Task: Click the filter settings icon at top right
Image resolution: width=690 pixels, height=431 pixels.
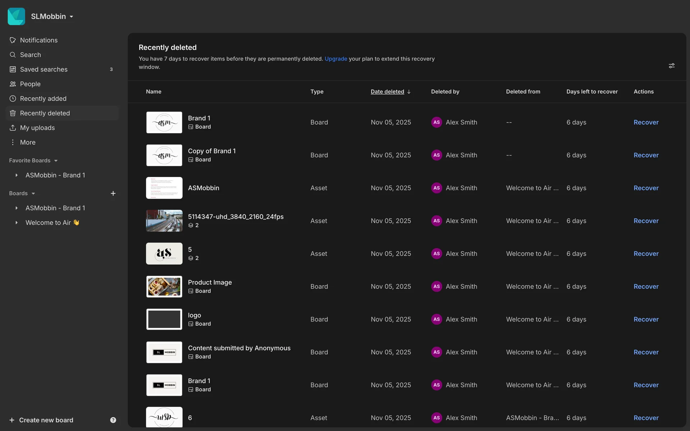Action: coord(671,66)
